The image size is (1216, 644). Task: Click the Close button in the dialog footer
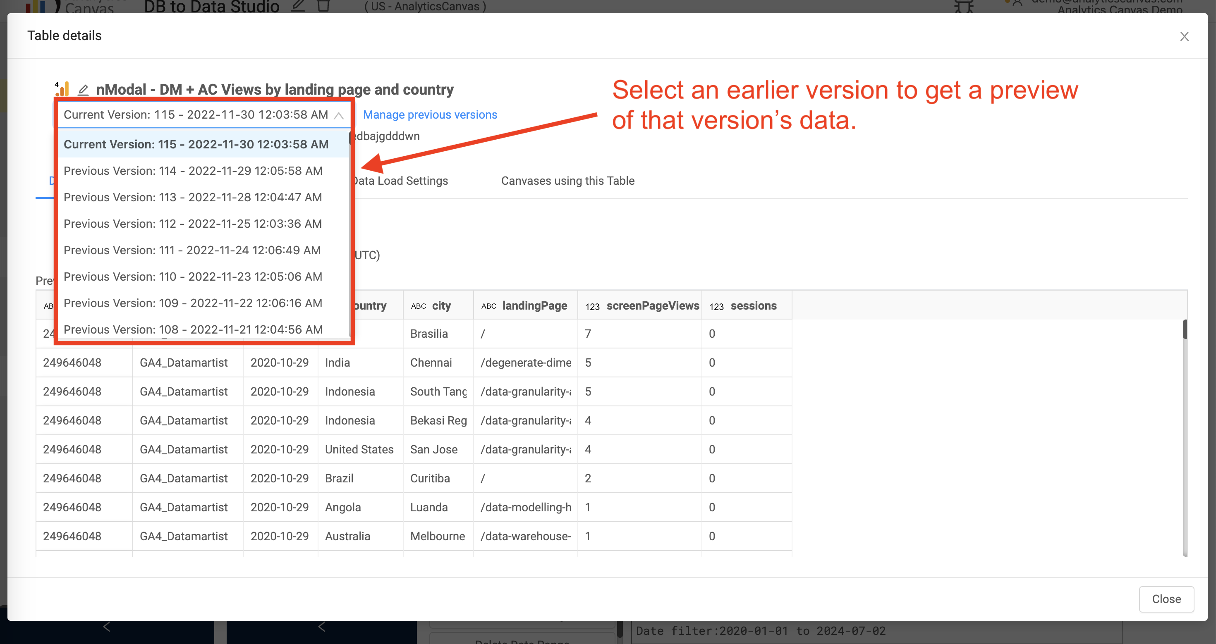pos(1166,599)
